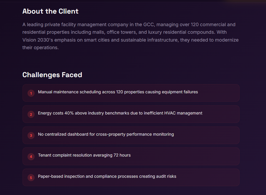Click the red number 5 badge
Image resolution: width=266 pixels, height=195 pixels.
[x=31, y=178]
